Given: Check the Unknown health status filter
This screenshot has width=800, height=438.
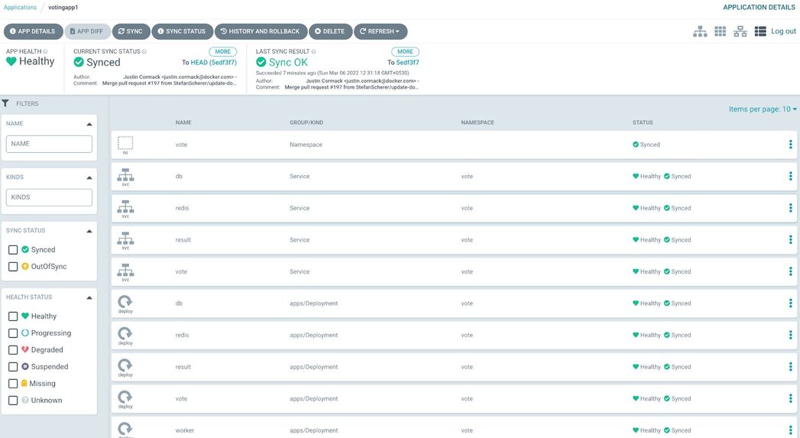Looking at the screenshot, I should coord(13,401).
